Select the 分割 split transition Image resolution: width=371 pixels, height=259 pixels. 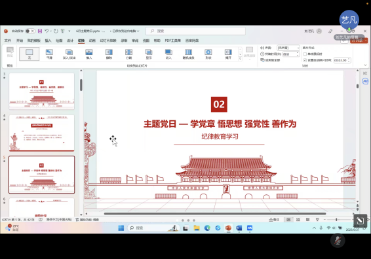tap(128, 54)
